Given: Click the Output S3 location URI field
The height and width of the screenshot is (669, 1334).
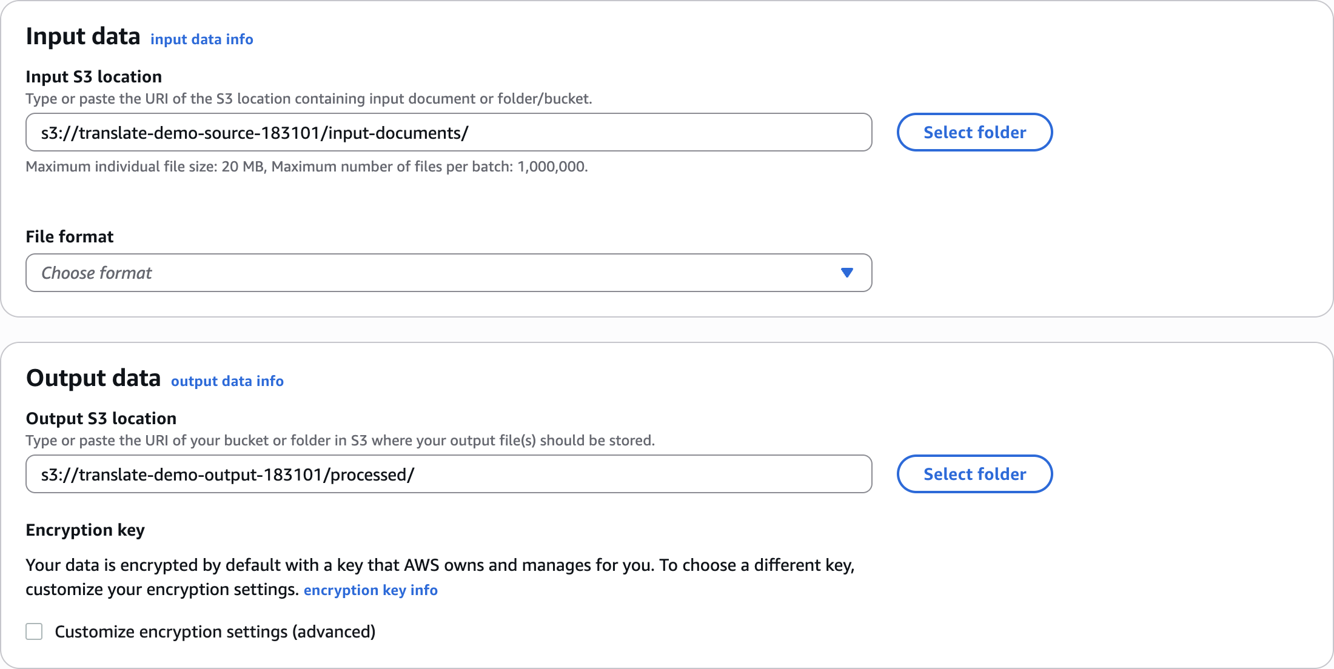Looking at the screenshot, I should tap(449, 474).
